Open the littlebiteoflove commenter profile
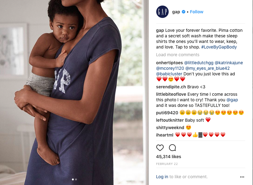This screenshot has height=185, width=253. [171, 94]
